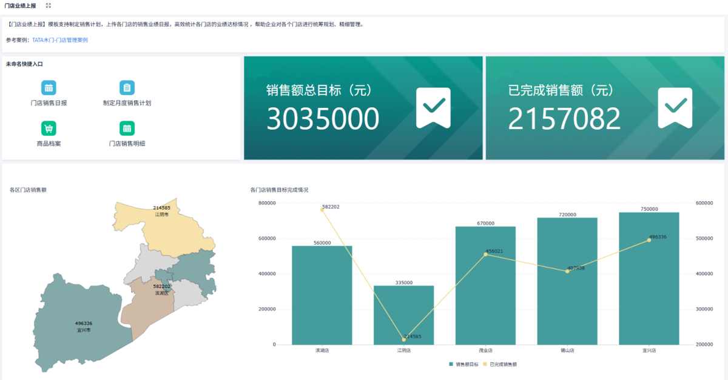728x380 pixels.
Task: Click the 销售额总目标 3035000 card
Action: [363, 108]
